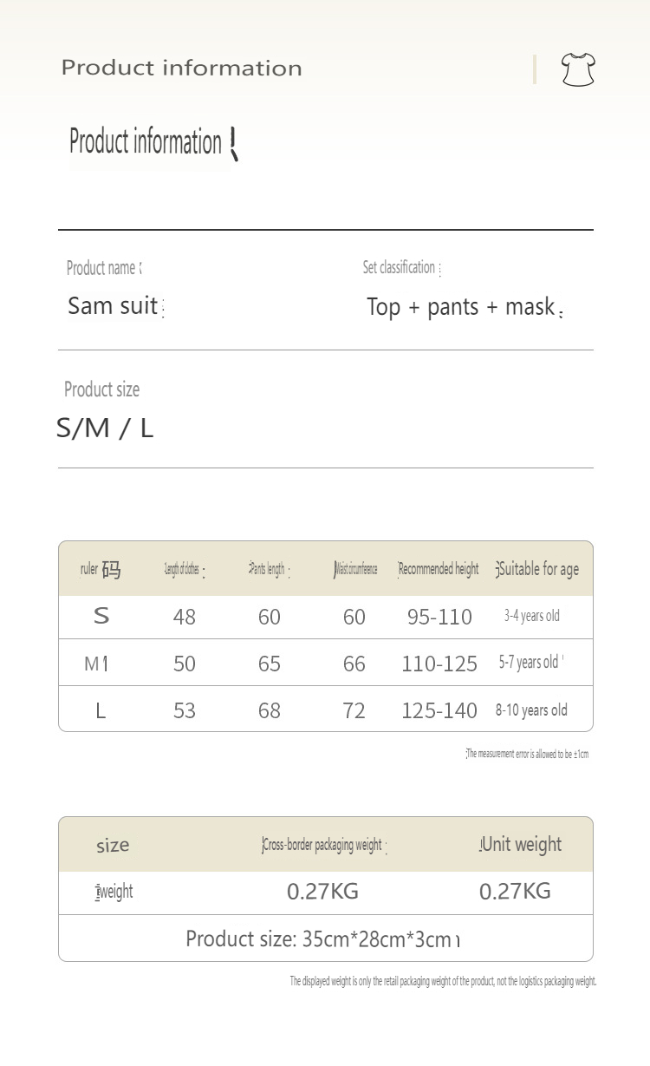The image size is (650, 1066).
Task: Click 'Top + pants + mask' classification text
Action: 460,307
